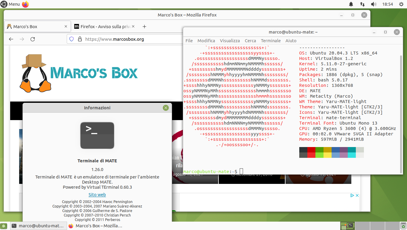Click the volume speaker icon
This screenshot has width=407, height=230.
pos(373,4)
